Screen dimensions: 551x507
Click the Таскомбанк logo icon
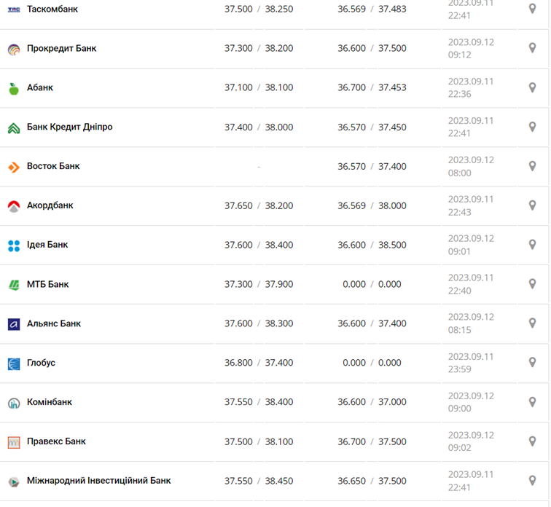(13, 9)
